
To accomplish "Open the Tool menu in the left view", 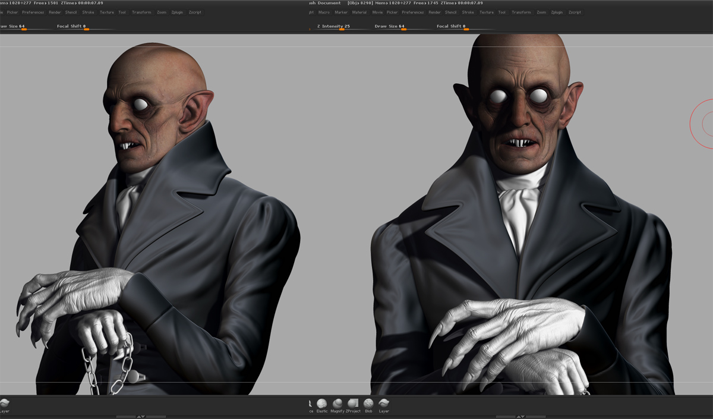I will pyautogui.click(x=122, y=12).
